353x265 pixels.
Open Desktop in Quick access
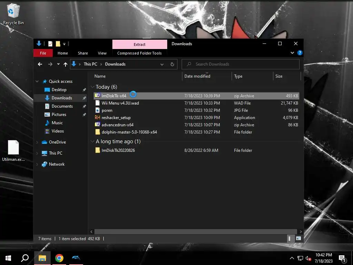click(x=59, y=90)
